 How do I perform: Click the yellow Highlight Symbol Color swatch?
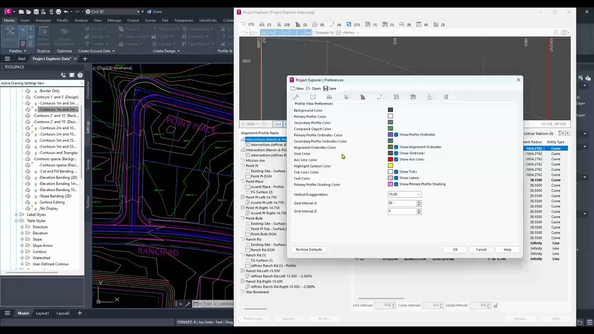click(390, 166)
